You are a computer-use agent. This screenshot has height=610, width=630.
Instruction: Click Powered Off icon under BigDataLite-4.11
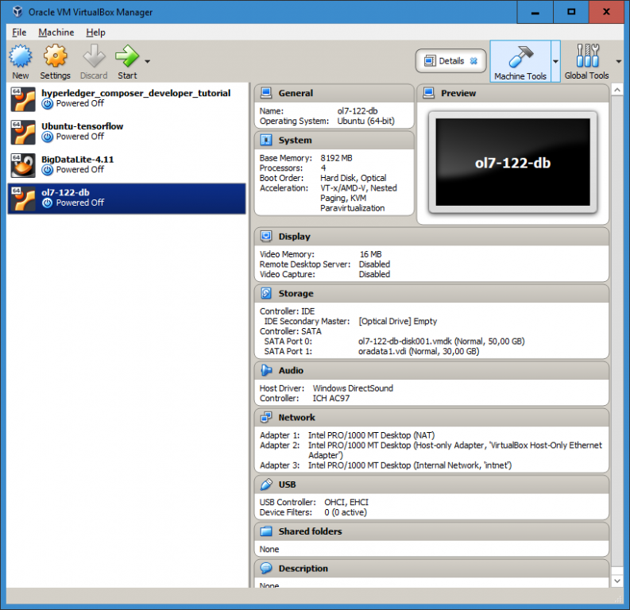pyautogui.click(x=48, y=170)
